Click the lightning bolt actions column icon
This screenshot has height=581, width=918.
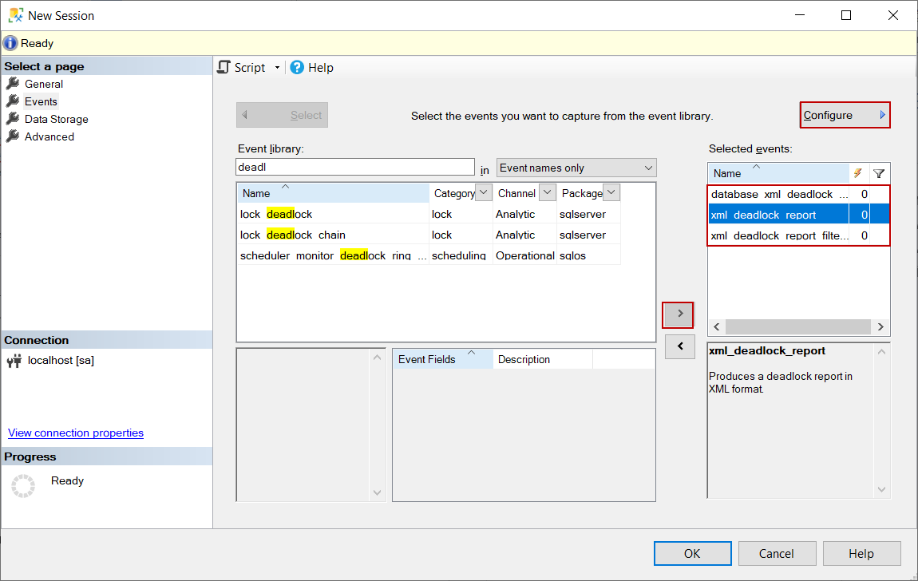click(858, 173)
